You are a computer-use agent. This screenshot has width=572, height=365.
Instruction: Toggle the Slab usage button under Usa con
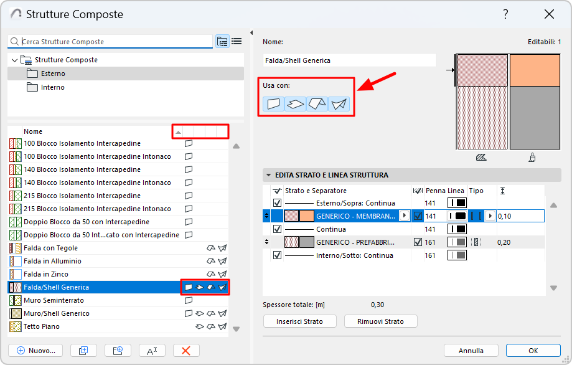pos(295,104)
